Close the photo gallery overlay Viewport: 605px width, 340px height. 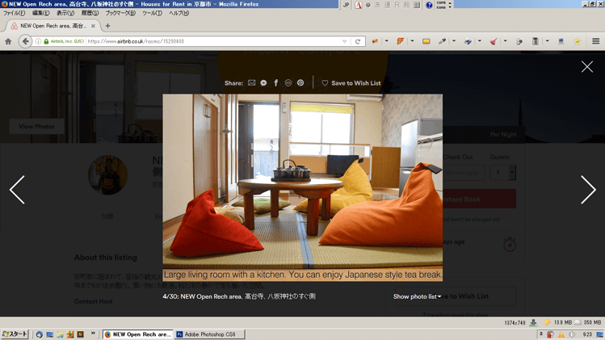coord(587,66)
